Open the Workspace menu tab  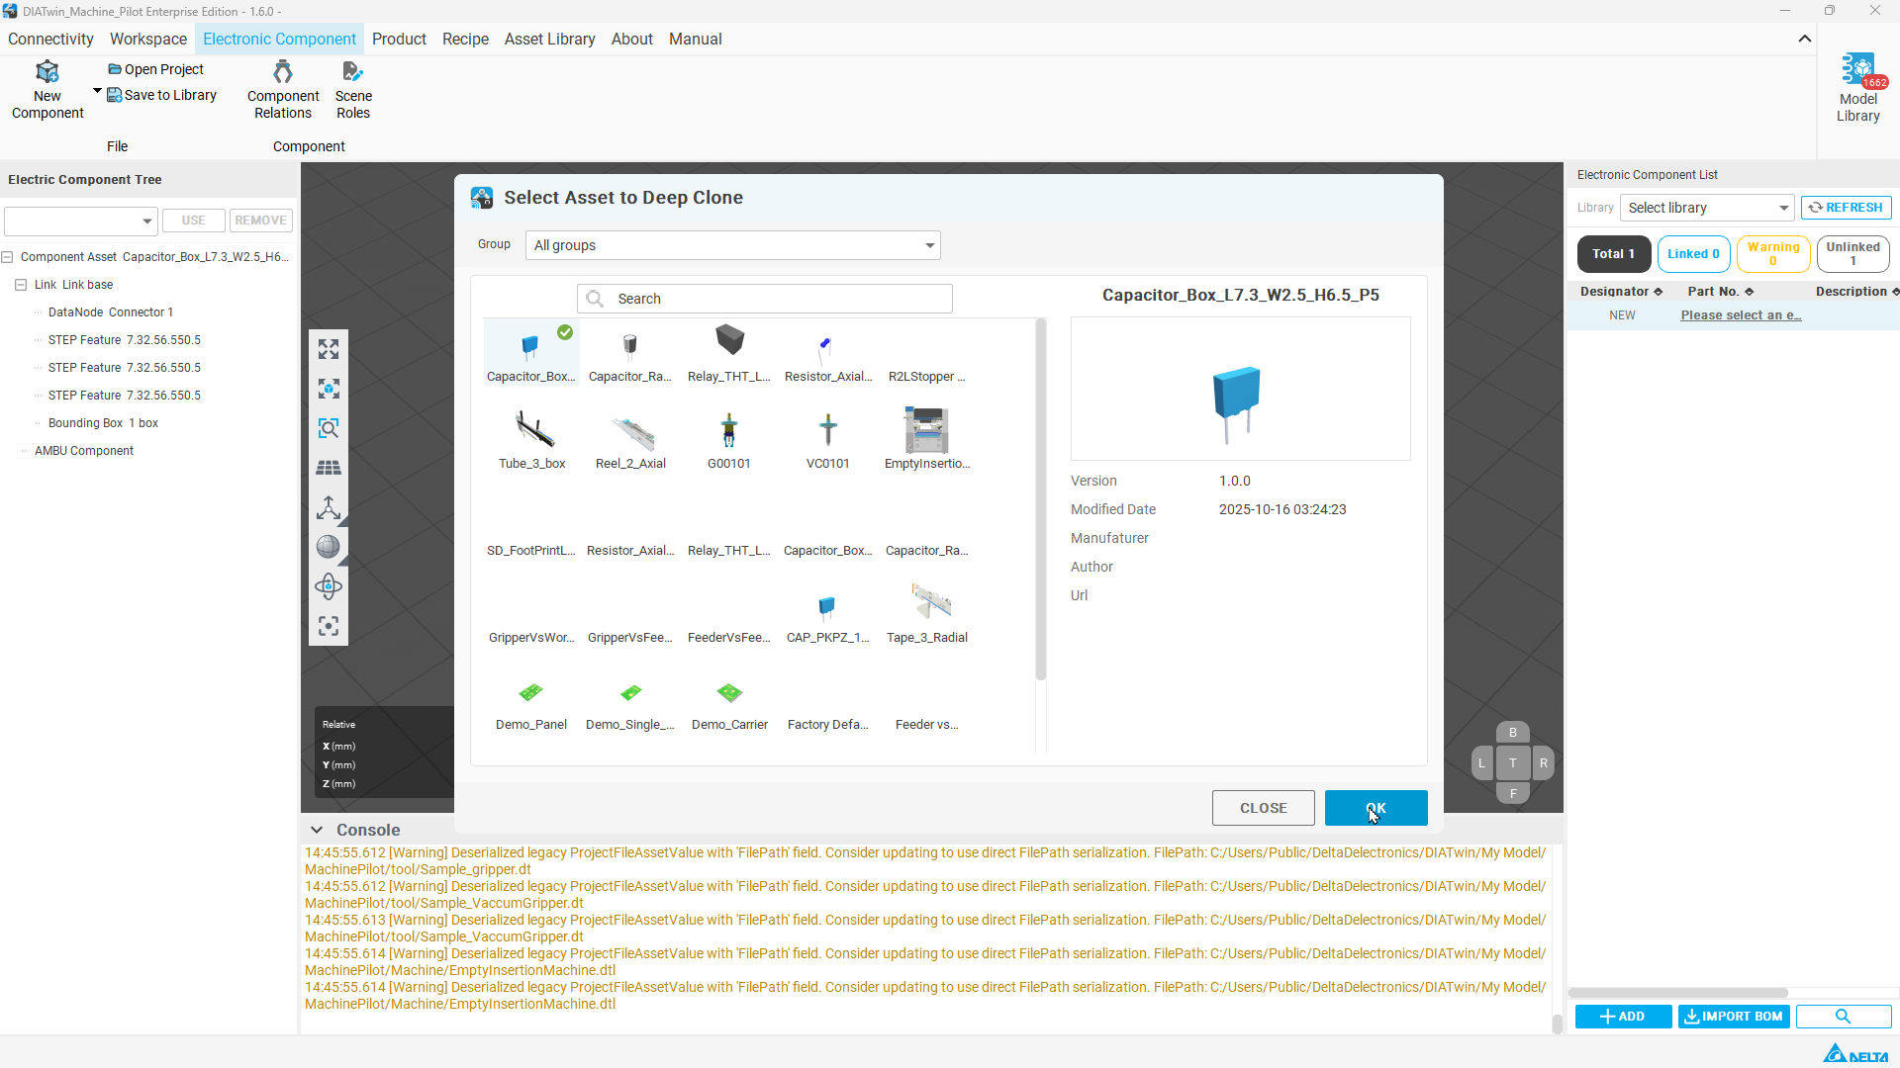click(148, 40)
